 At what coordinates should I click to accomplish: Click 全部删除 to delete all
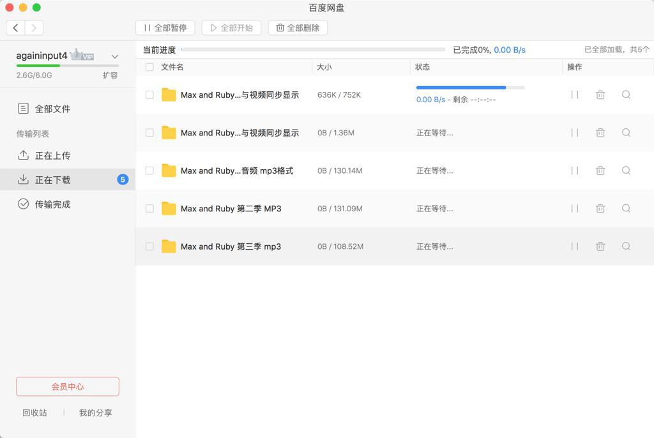coord(298,28)
